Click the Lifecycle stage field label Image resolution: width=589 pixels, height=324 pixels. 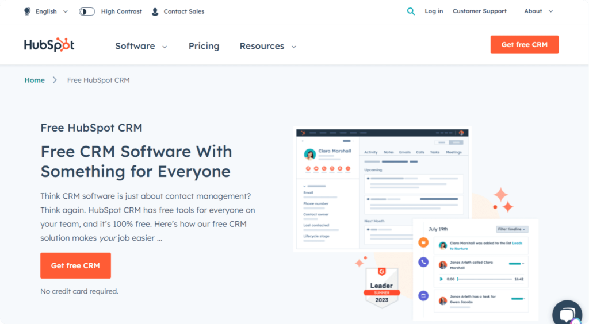click(316, 236)
